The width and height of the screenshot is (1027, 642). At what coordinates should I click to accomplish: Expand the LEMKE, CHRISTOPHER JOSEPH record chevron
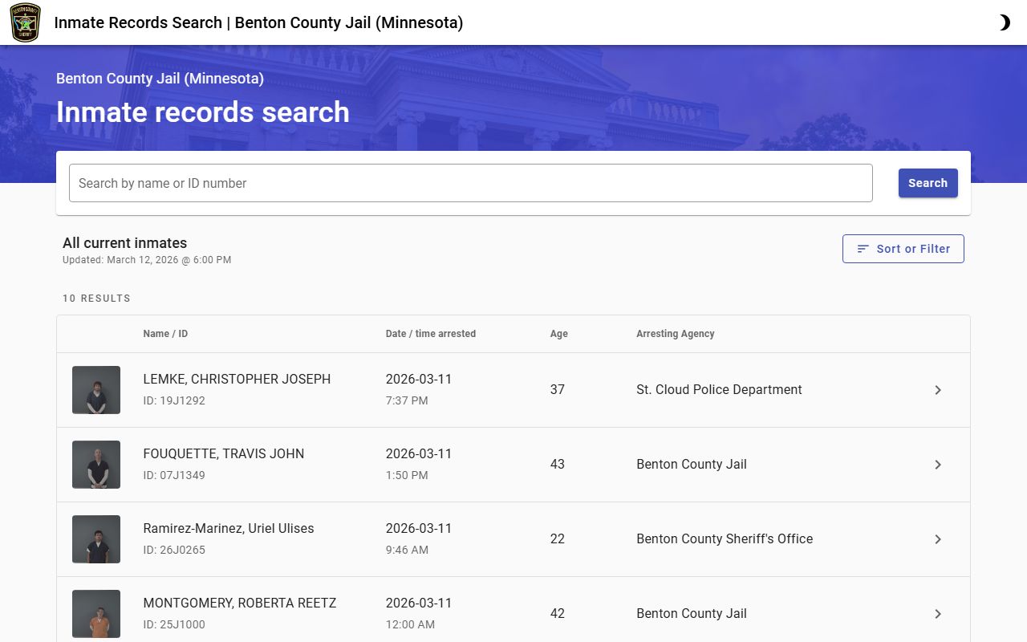point(938,390)
